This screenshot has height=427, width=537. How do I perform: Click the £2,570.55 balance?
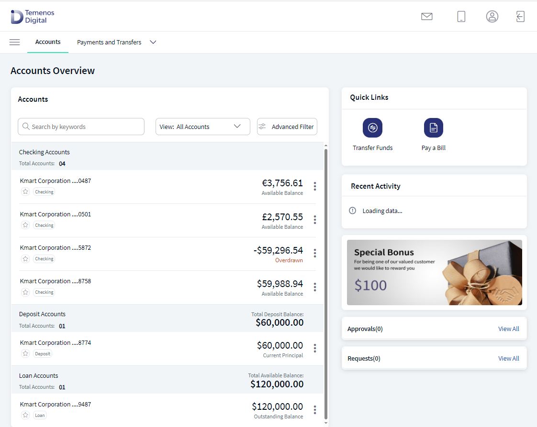tap(282, 217)
